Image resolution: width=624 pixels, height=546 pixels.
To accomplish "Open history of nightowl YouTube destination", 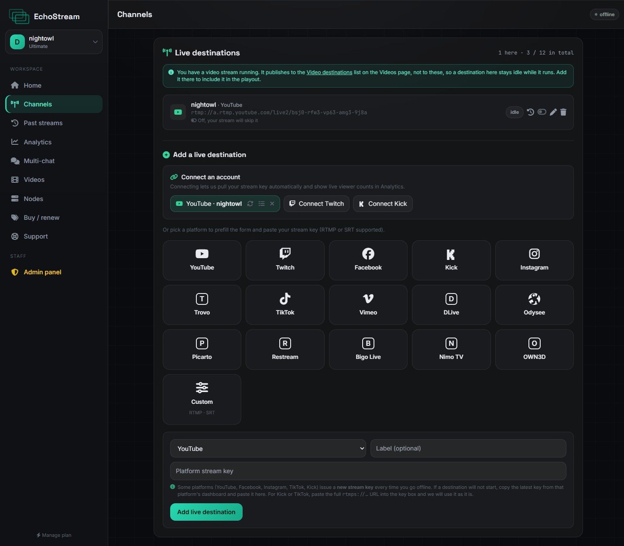I will [530, 112].
